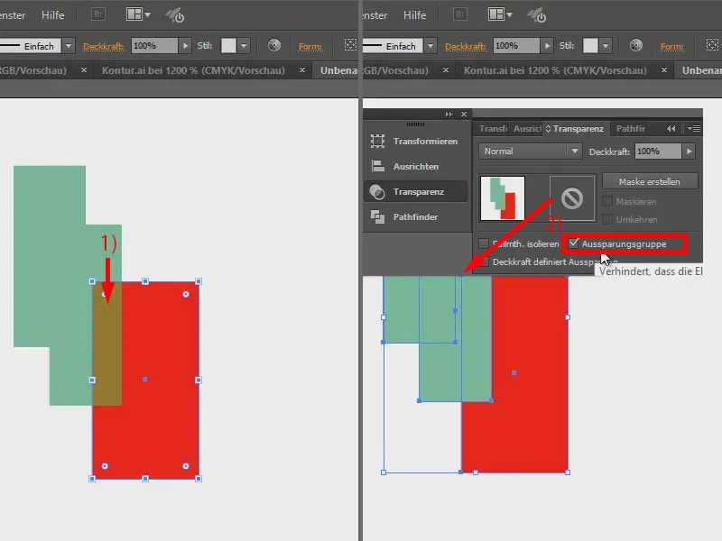Click the 100% Deckkraft field in Transparenz panel
The height and width of the screenshot is (541, 722).
[x=659, y=151]
